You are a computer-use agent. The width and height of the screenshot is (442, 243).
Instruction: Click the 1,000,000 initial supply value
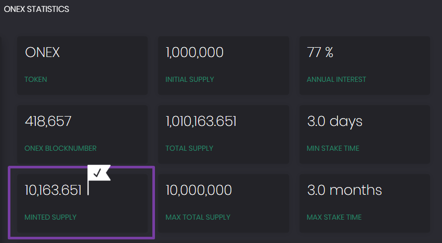click(x=194, y=52)
